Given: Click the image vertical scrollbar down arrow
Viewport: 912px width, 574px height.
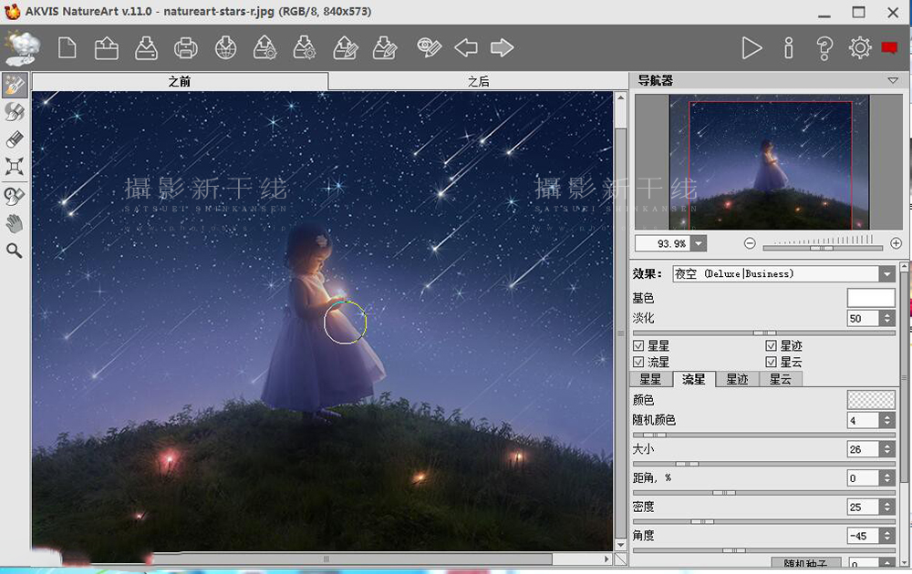Looking at the screenshot, I should 620,545.
